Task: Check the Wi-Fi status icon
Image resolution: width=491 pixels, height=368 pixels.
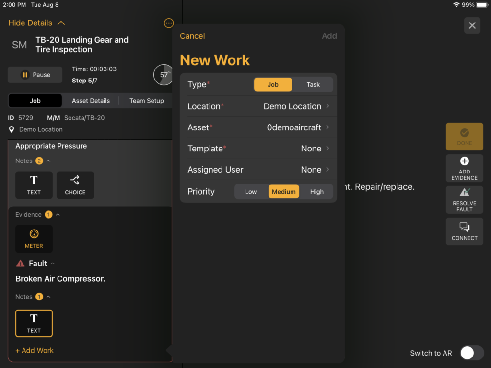Action: 456,5
